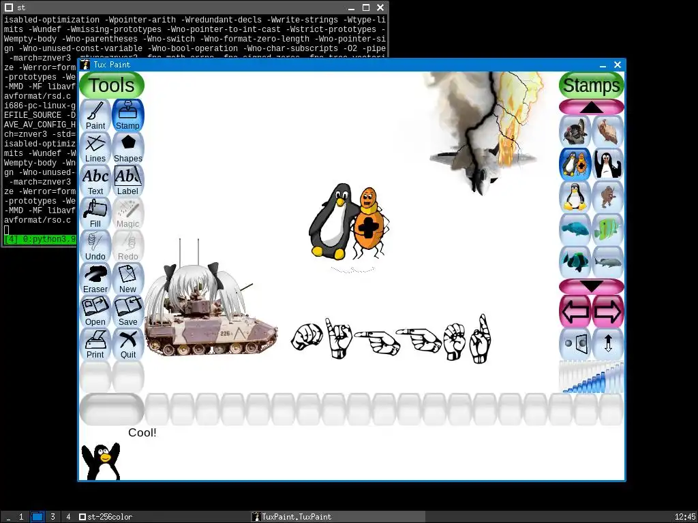Select the cheering penguin stamp
This screenshot has width=698, height=523.
click(607, 164)
